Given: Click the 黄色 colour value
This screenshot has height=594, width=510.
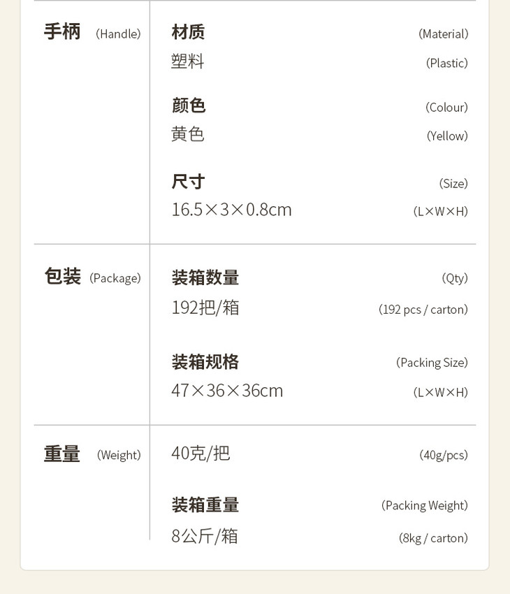Looking at the screenshot, I should 188,134.
